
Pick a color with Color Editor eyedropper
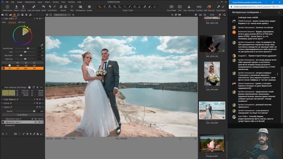click(x=42, y=45)
